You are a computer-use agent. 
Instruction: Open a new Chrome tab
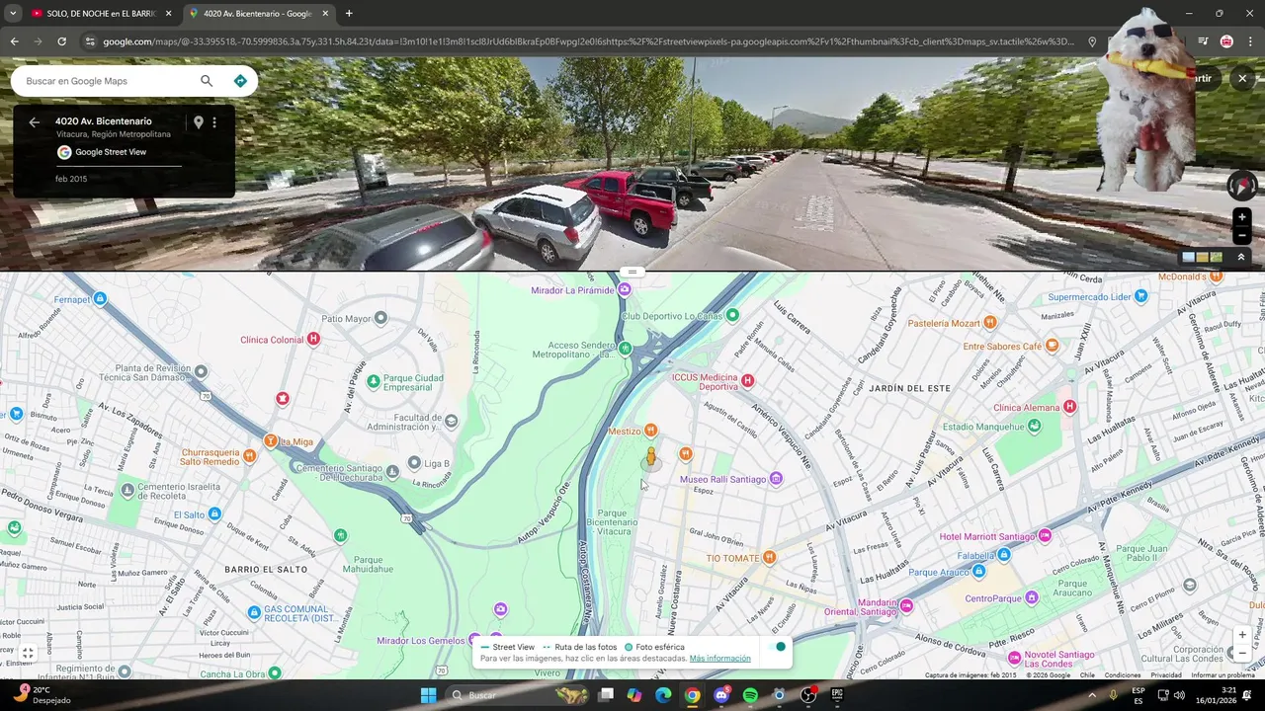[349, 14]
